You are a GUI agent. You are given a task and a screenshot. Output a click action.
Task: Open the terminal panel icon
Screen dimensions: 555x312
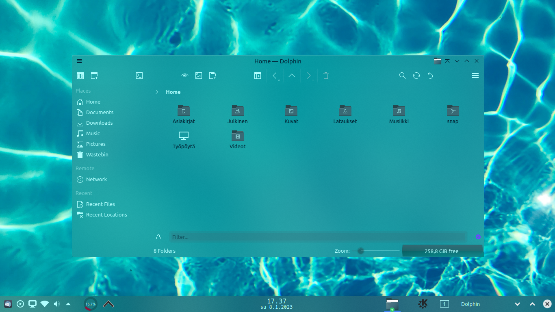click(139, 76)
